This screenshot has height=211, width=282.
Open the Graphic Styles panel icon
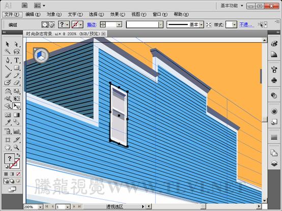(x=274, y=122)
